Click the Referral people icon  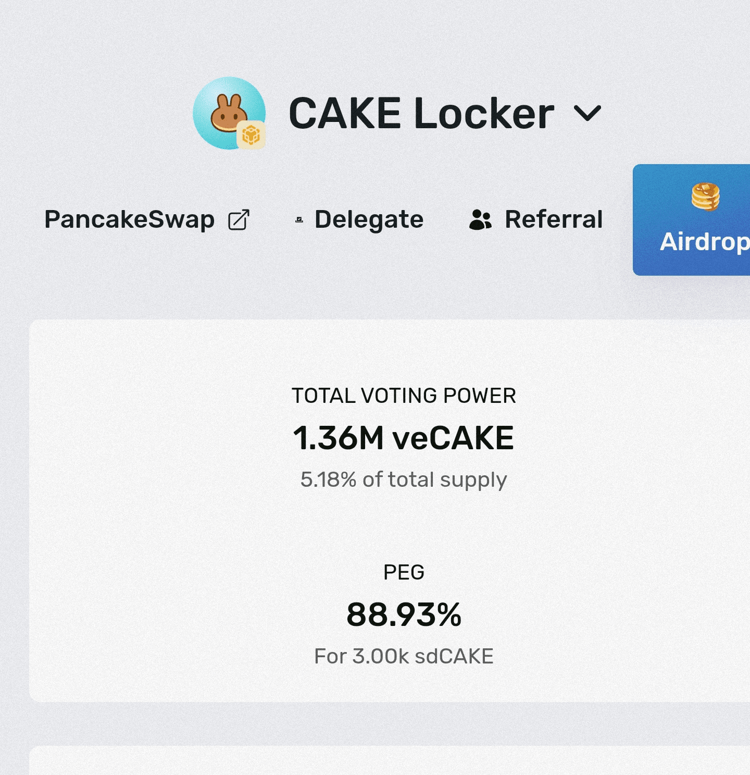click(x=480, y=220)
